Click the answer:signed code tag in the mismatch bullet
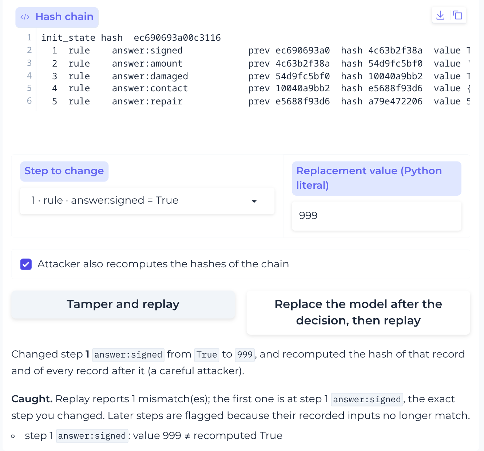This screenshot has width=484, height=451. (92, 436)
